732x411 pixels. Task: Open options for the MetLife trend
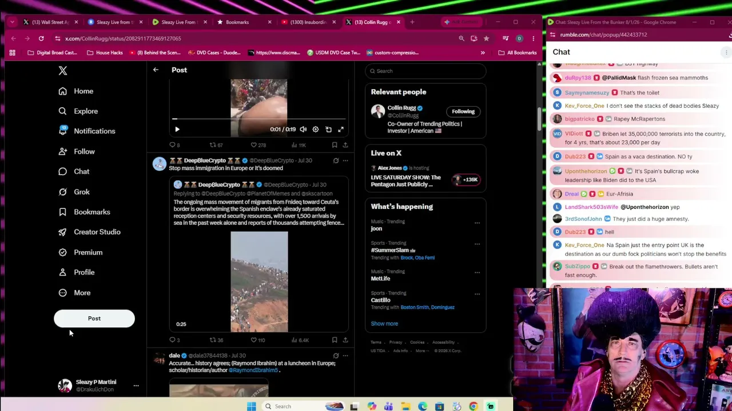coord(477,273)
